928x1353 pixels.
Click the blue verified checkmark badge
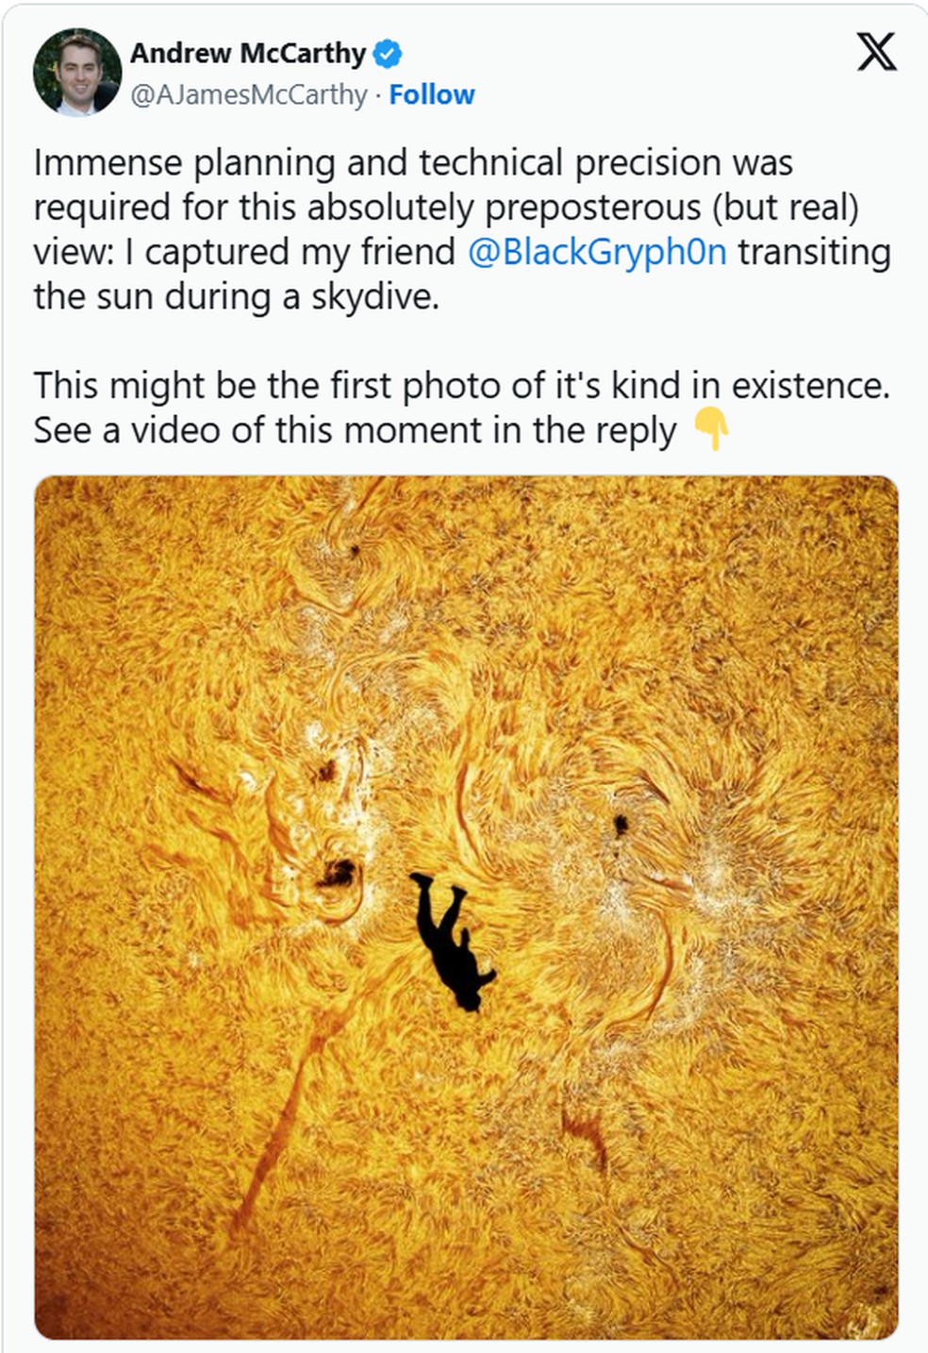pos(388,54)
